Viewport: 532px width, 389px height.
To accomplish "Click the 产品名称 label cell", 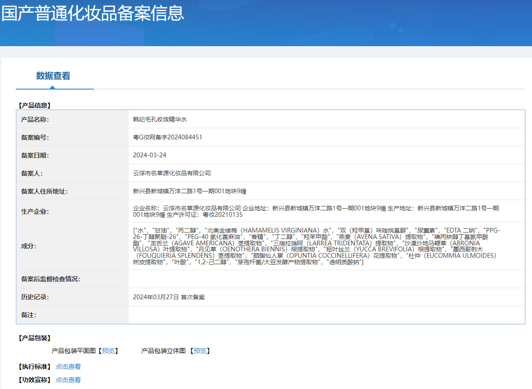I will click(x=72, y=119).
